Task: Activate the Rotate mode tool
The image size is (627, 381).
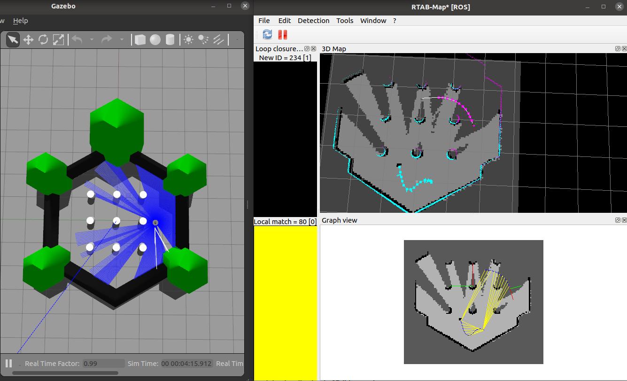Action: (43, 40)
